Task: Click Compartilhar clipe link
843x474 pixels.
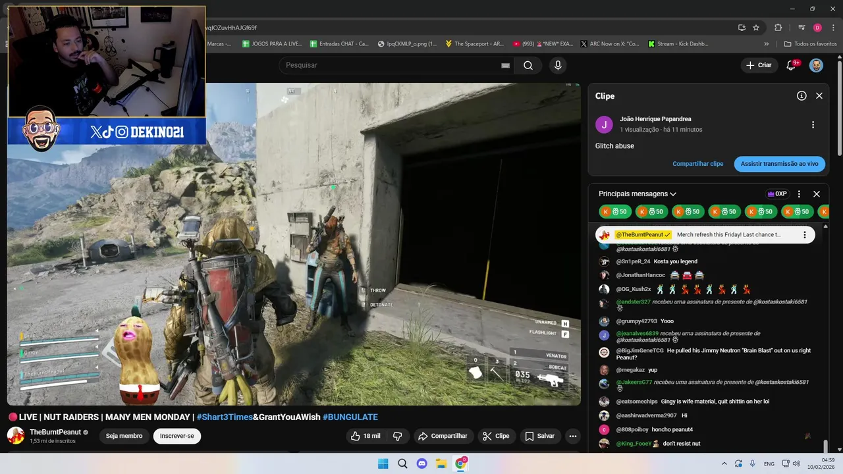Action: click(x=698, y=164)
